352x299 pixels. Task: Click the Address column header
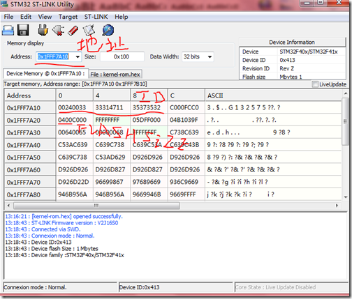pos(30,95)
